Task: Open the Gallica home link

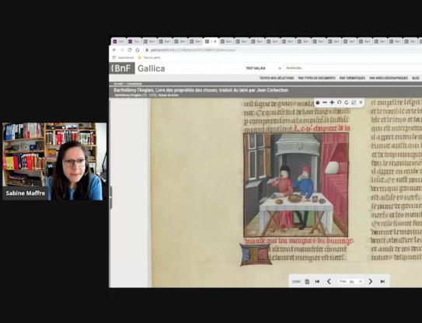Action: tap(152, 68)
